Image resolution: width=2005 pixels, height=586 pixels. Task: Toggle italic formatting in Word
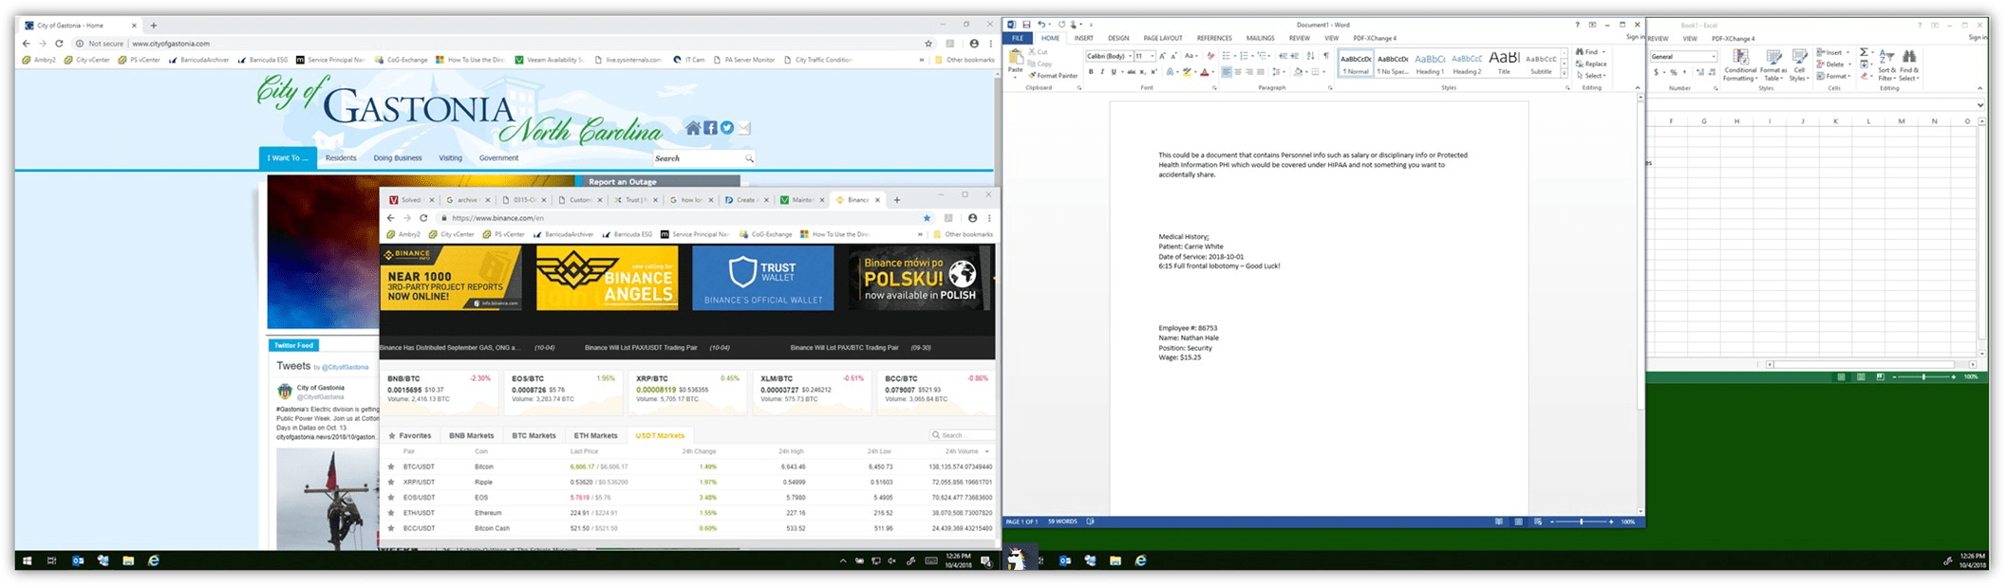(x=1102, y=72)
